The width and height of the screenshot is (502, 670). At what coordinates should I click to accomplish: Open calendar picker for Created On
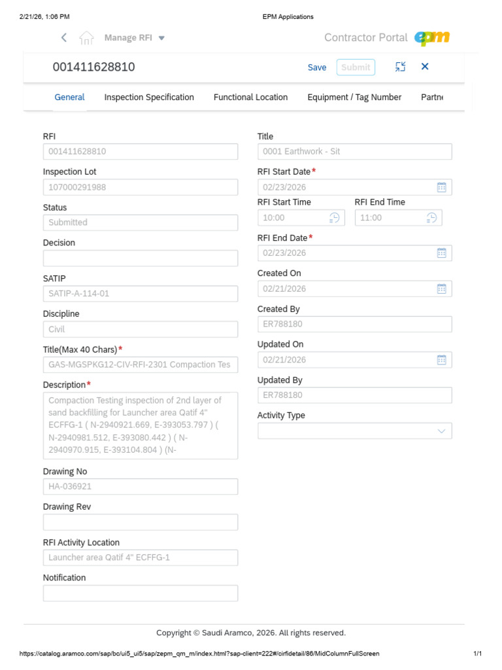[x=442, y=289]
